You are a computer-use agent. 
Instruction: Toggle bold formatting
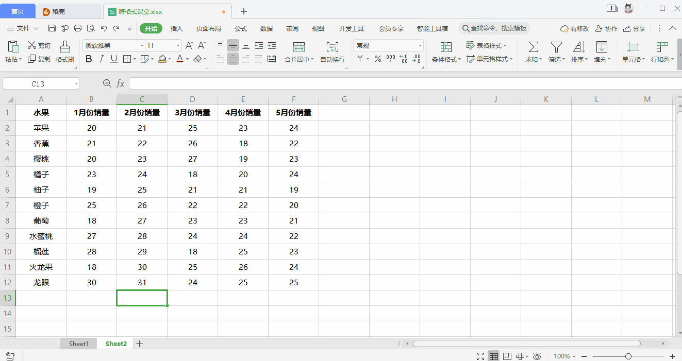point(89,59)
